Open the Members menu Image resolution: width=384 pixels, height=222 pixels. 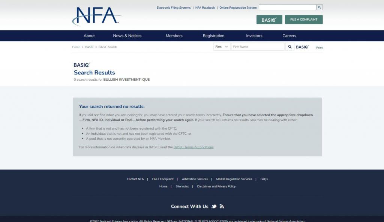coord(174,36)
